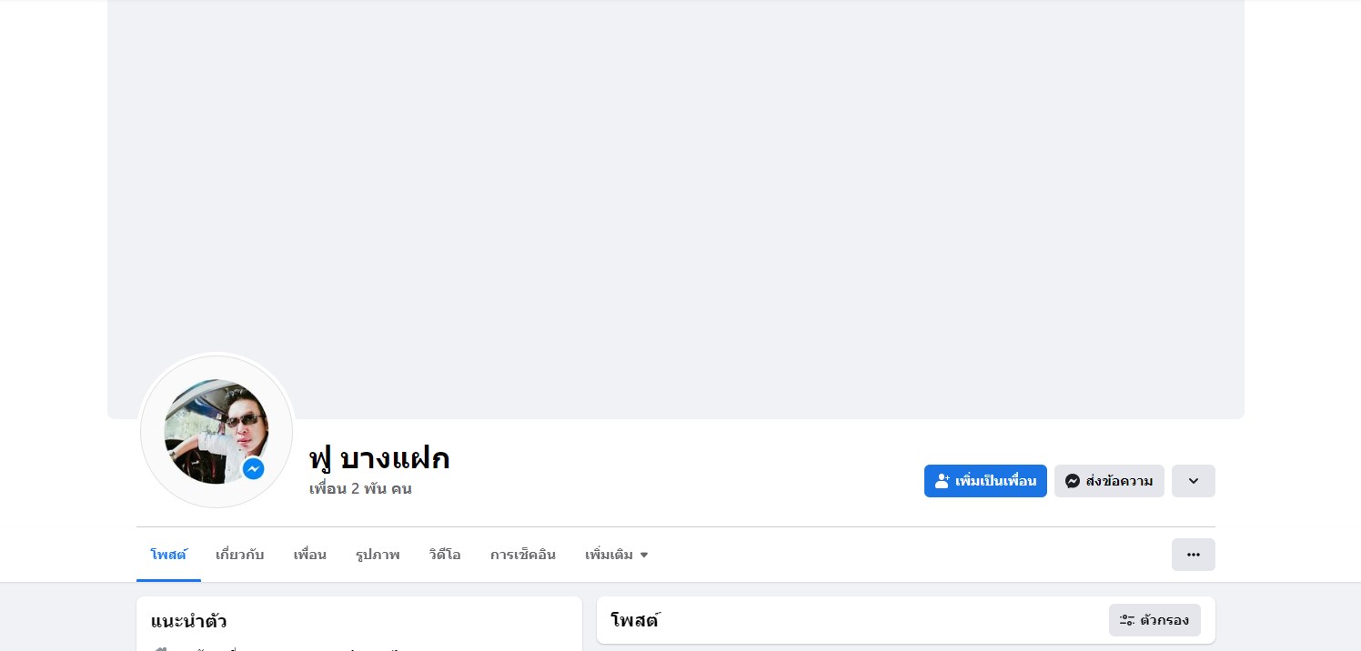Click the filter sliders icon beside ตัวกรอง
Screen dimensions: 1361x651
click(1127, 620)
